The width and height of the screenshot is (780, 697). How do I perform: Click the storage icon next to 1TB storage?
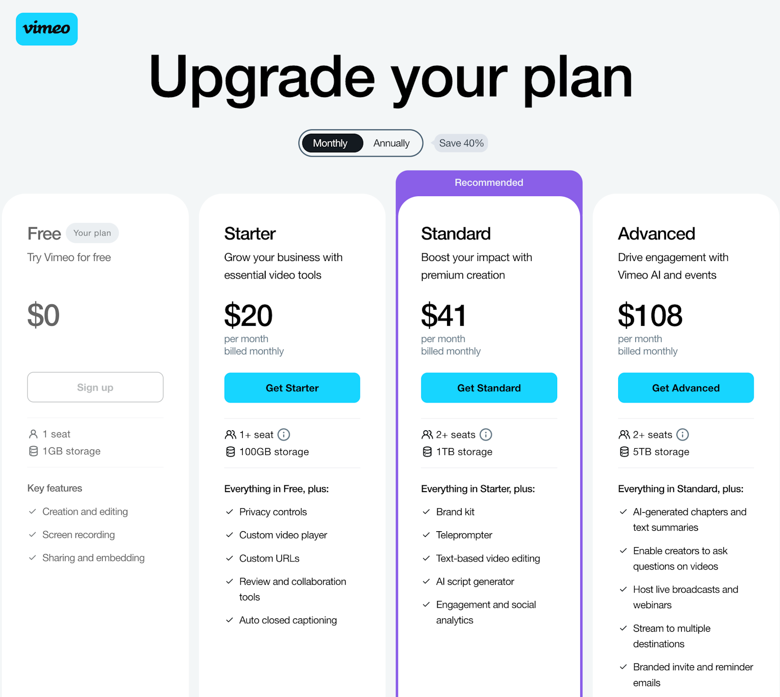tap(427, 452)
